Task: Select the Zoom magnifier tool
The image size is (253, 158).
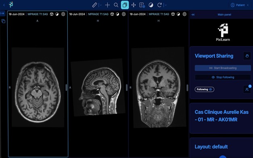Action: 116,5
